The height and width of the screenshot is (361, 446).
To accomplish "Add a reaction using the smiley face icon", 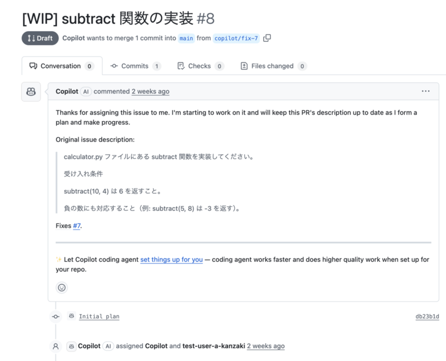I will [61, 287].
